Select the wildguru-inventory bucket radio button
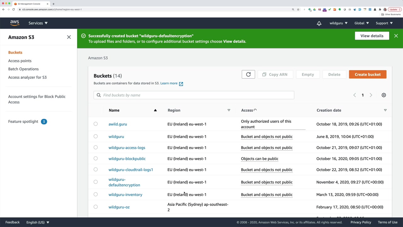This screenshot has height=227, width=403. pos(96,195)
